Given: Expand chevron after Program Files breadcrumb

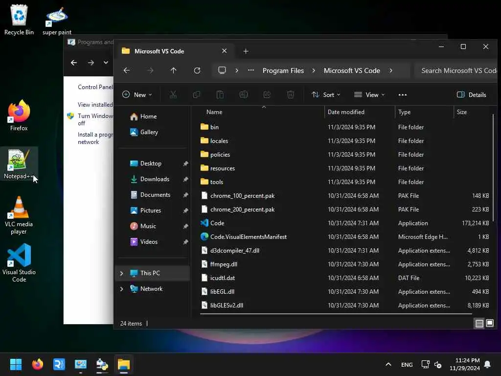Looking at the screenshot, I should pyautogui.click(x=314, y=70).
